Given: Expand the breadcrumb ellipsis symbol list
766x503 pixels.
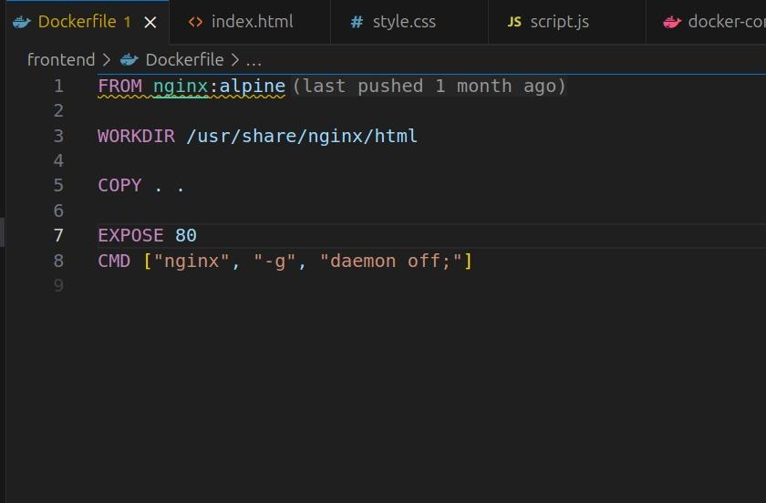Looking at the screenshot, I should [x=254, y=60].
